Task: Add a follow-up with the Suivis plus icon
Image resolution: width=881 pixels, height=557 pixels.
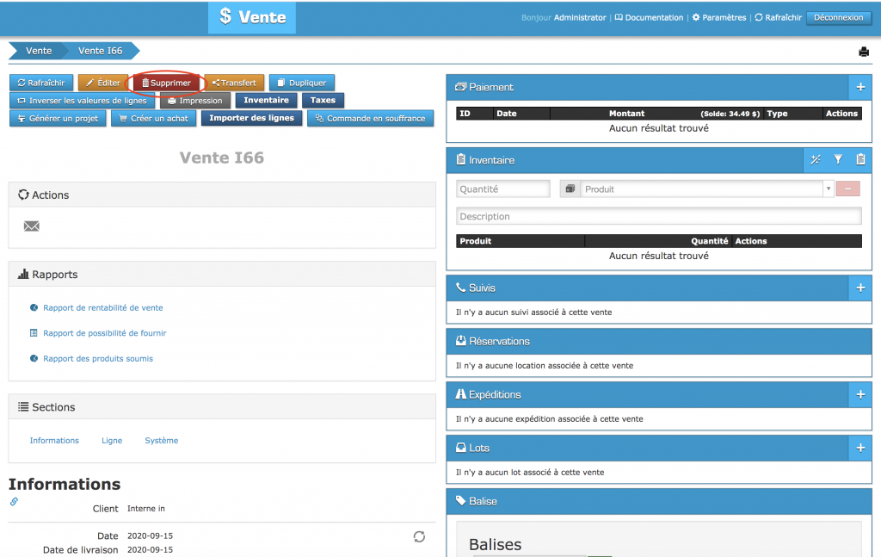Action: pos(859,288)
